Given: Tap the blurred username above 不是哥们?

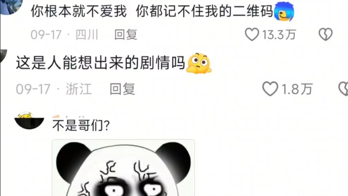Looking at the screenshot, I should point(68,117).
